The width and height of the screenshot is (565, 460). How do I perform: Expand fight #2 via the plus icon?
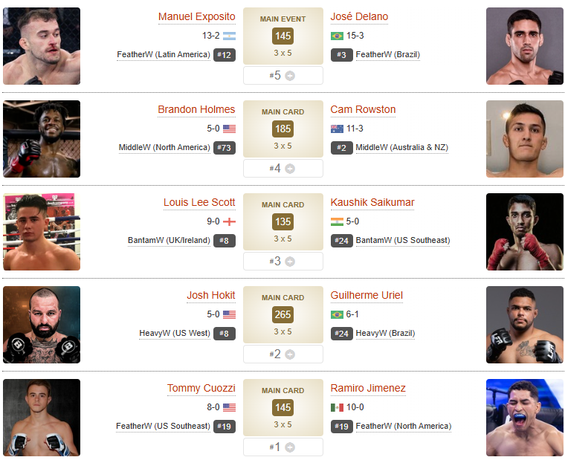(290, 354)
